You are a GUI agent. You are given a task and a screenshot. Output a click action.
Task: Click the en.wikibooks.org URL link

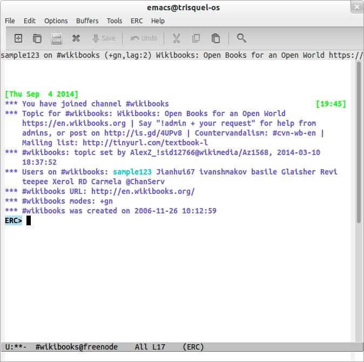143,191
